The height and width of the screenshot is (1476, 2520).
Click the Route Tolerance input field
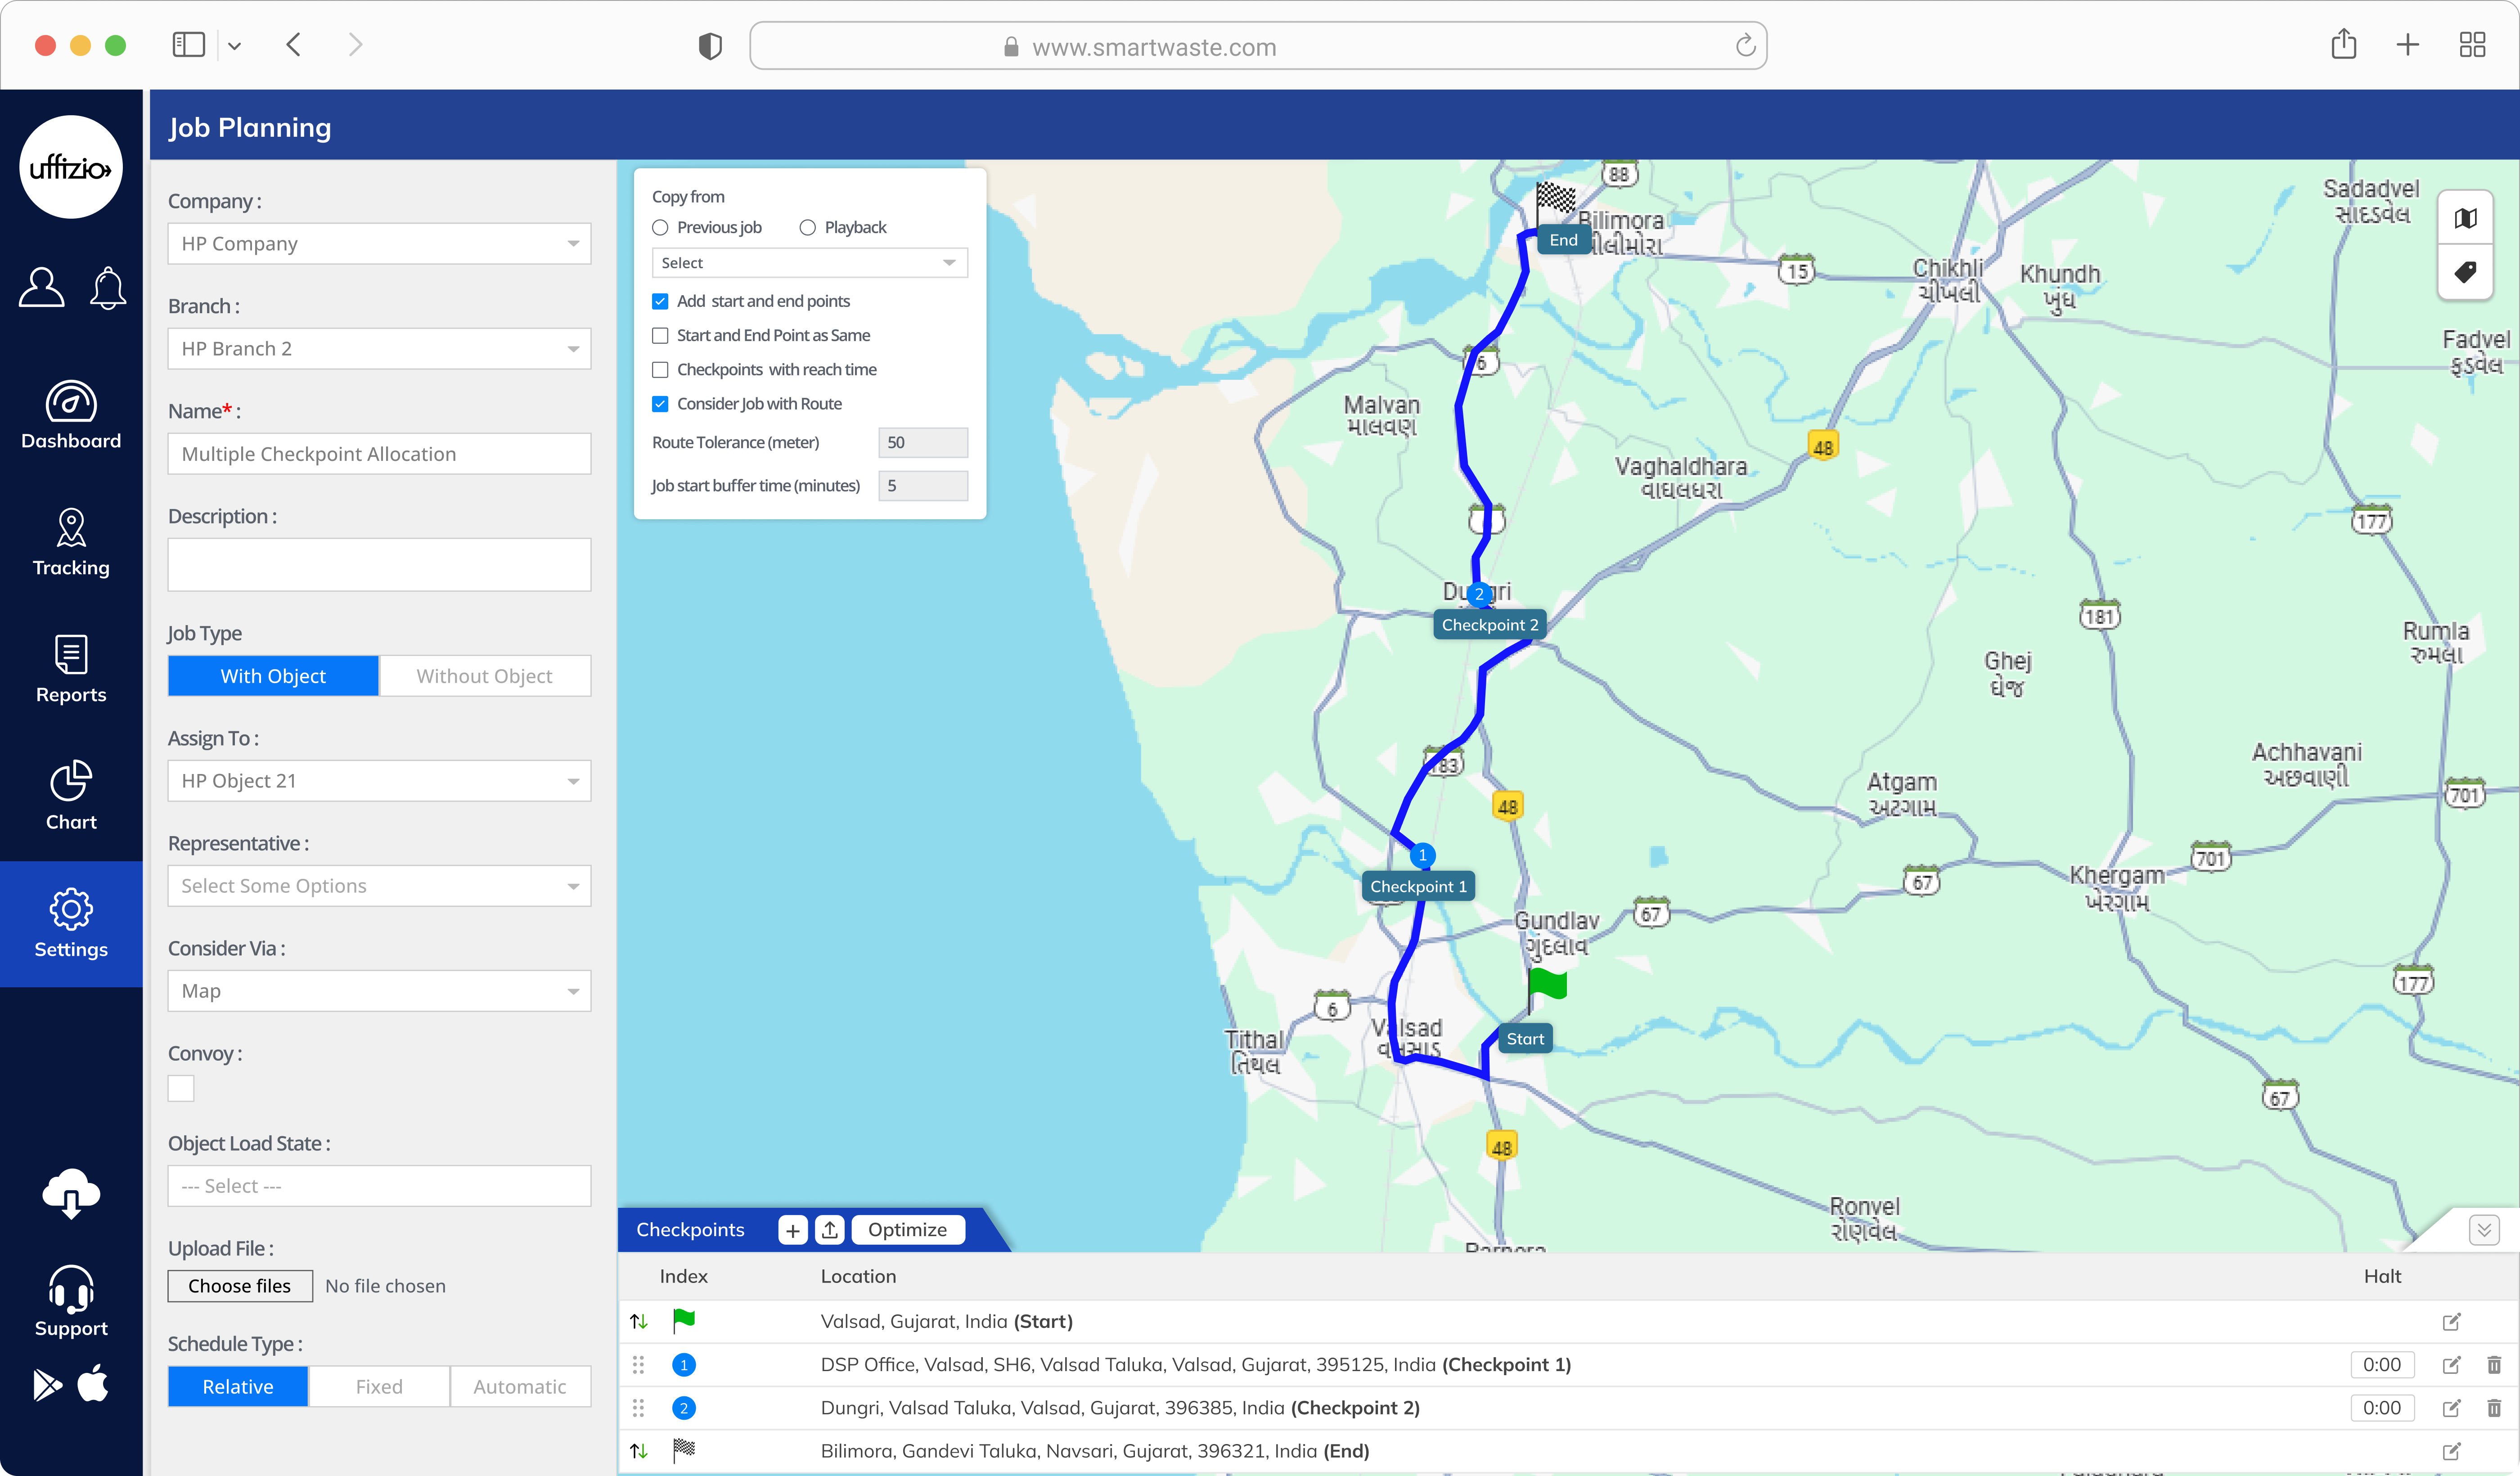922,442
